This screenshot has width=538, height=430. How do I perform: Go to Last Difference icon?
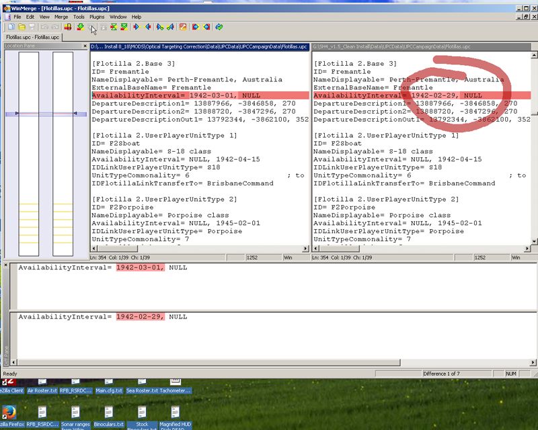tap(124, 27)
